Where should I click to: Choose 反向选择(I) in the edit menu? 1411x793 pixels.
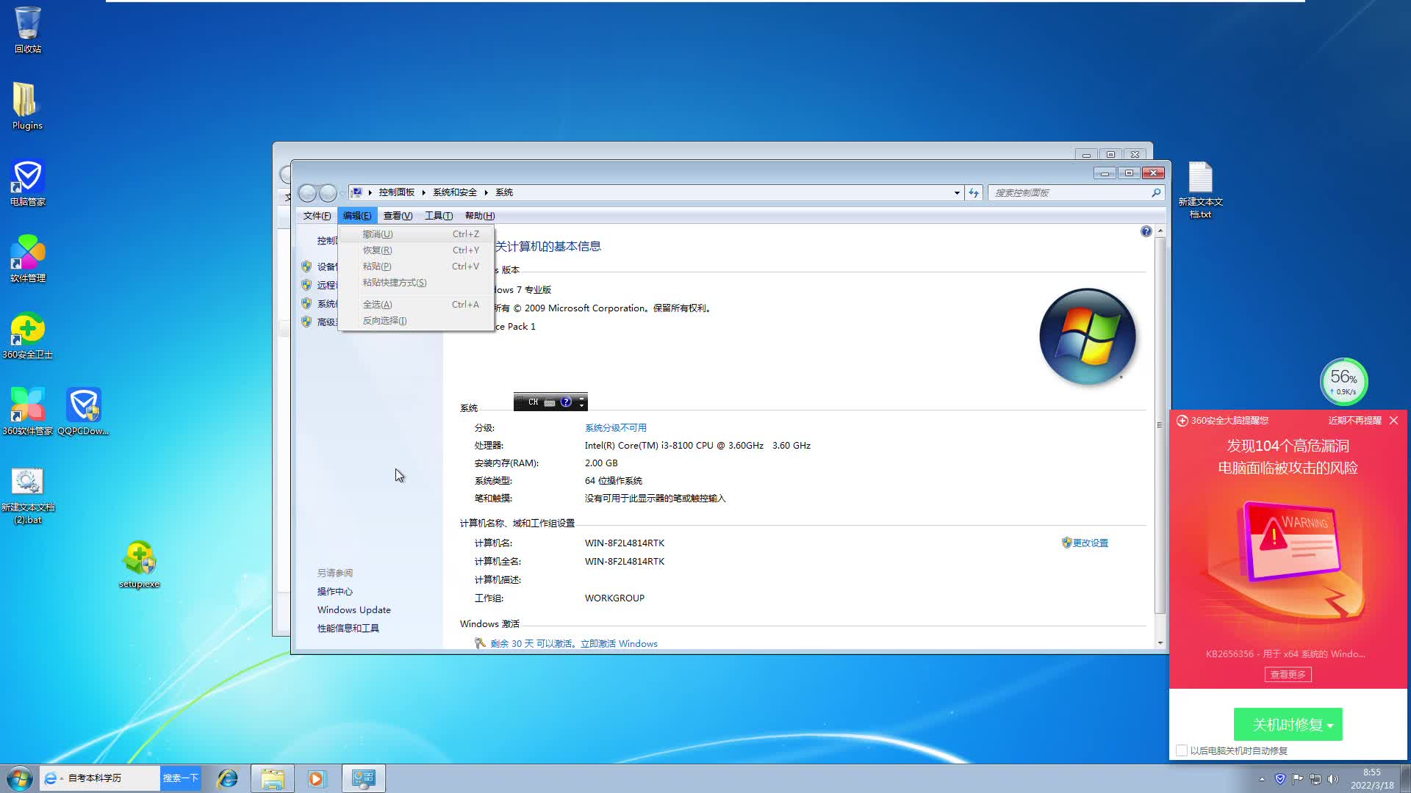[416, 320]
